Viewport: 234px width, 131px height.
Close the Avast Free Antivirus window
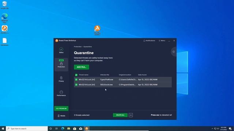(174, 40)
